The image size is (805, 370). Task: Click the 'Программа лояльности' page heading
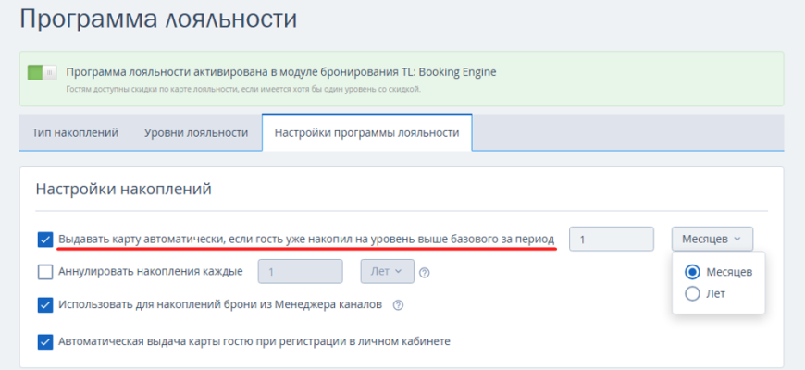[159, 19]
